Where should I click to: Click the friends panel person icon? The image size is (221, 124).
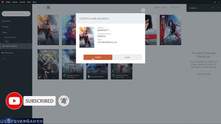tap(213, 8)
